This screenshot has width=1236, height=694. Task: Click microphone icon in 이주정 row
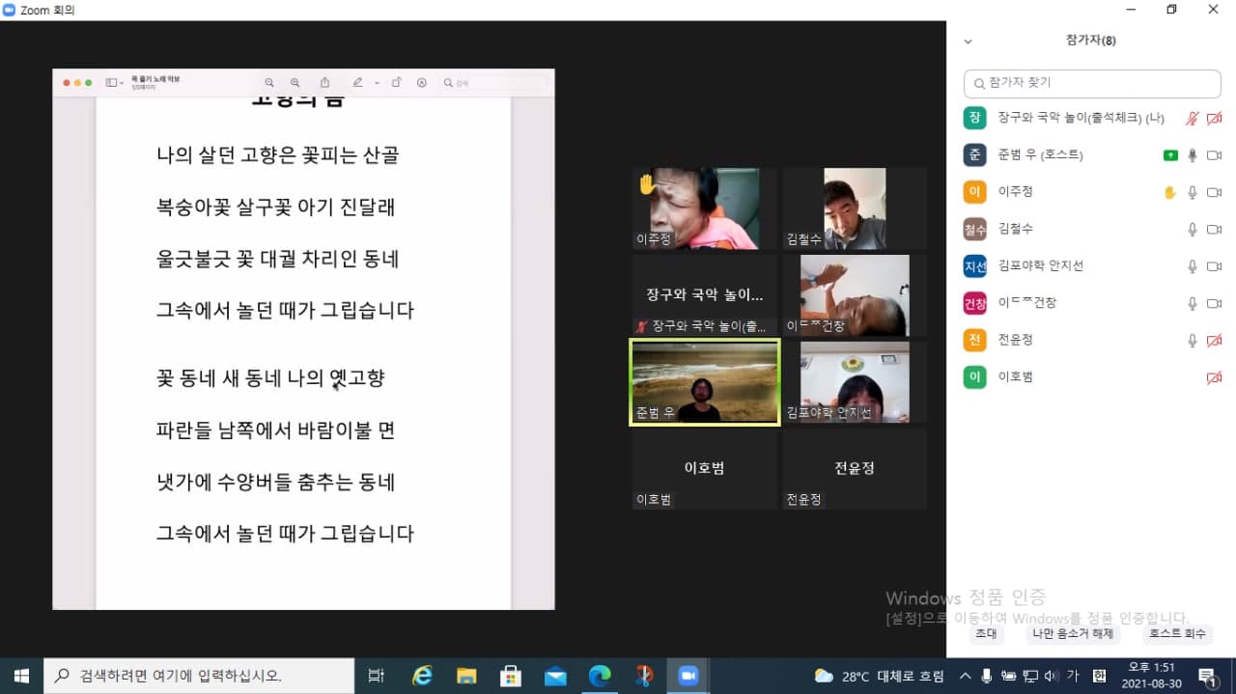click(x=1193, y=192)
